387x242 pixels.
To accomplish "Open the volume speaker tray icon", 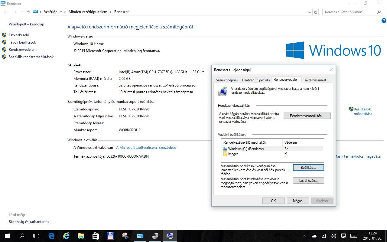I will pos(333,236).
